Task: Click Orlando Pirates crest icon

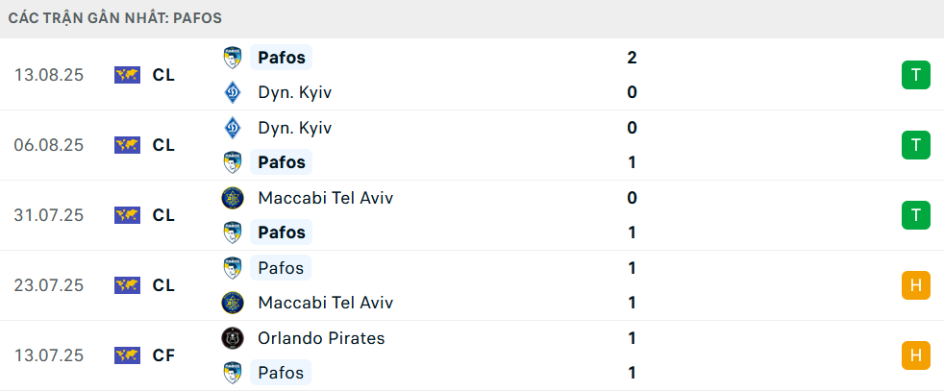Action: pyautogui.click(x=232, y=338)
